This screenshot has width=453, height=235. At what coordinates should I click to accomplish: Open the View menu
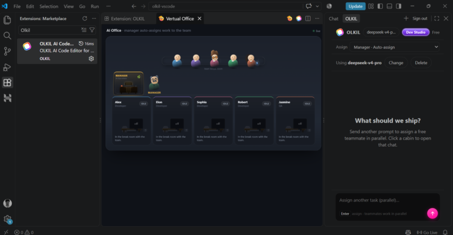(x=68, y=6)
